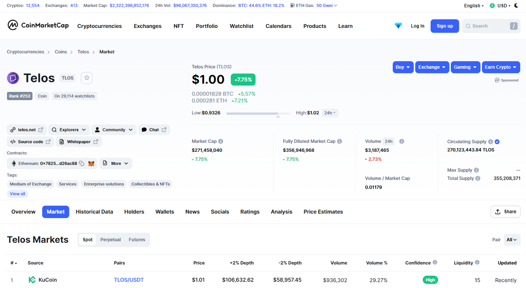Image resolution: width=526 pixels, height=288 pixels.
Task: Open the Source code link
Action: click(30, 142)
